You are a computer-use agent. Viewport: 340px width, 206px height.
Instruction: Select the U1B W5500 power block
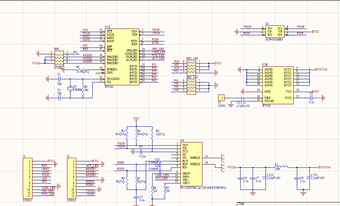pyautogui.click(x=278, y=85)
